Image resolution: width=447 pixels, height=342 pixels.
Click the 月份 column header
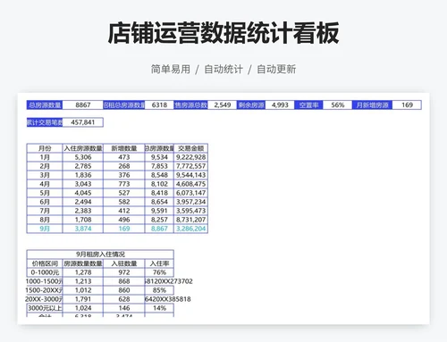[x=45, y=148]
